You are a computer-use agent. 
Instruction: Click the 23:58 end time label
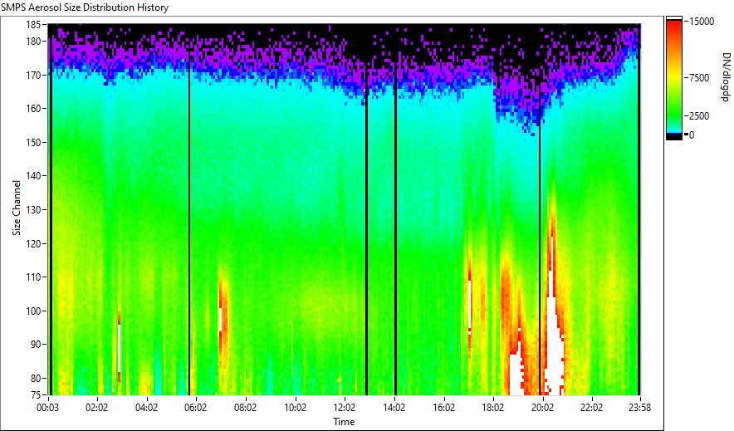pos(639,408)
